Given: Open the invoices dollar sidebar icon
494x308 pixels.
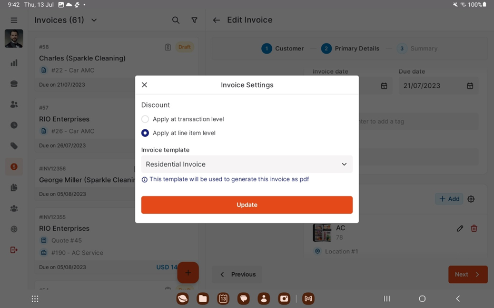Looking at the screenshot, I should (14, 167).
